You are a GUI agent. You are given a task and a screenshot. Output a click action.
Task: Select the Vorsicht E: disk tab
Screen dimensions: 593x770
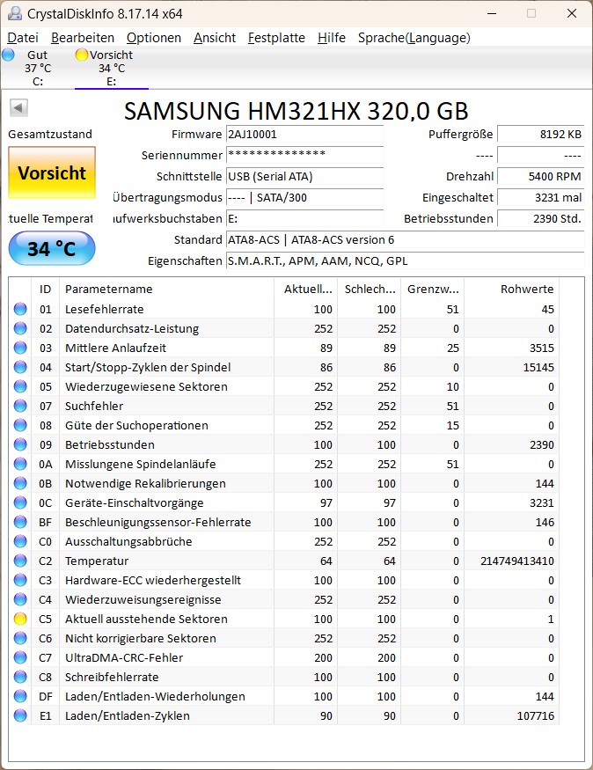(112, 69)
